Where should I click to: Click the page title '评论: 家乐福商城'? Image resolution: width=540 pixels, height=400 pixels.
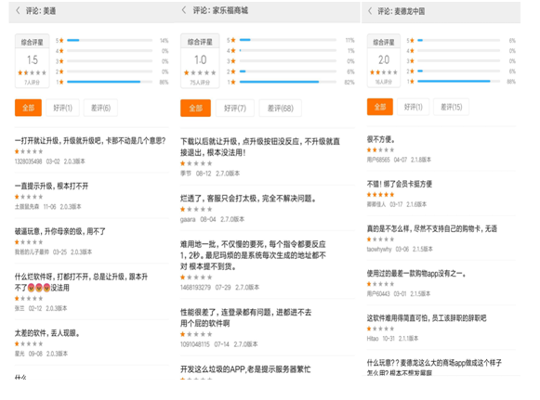tap(220, 10)
